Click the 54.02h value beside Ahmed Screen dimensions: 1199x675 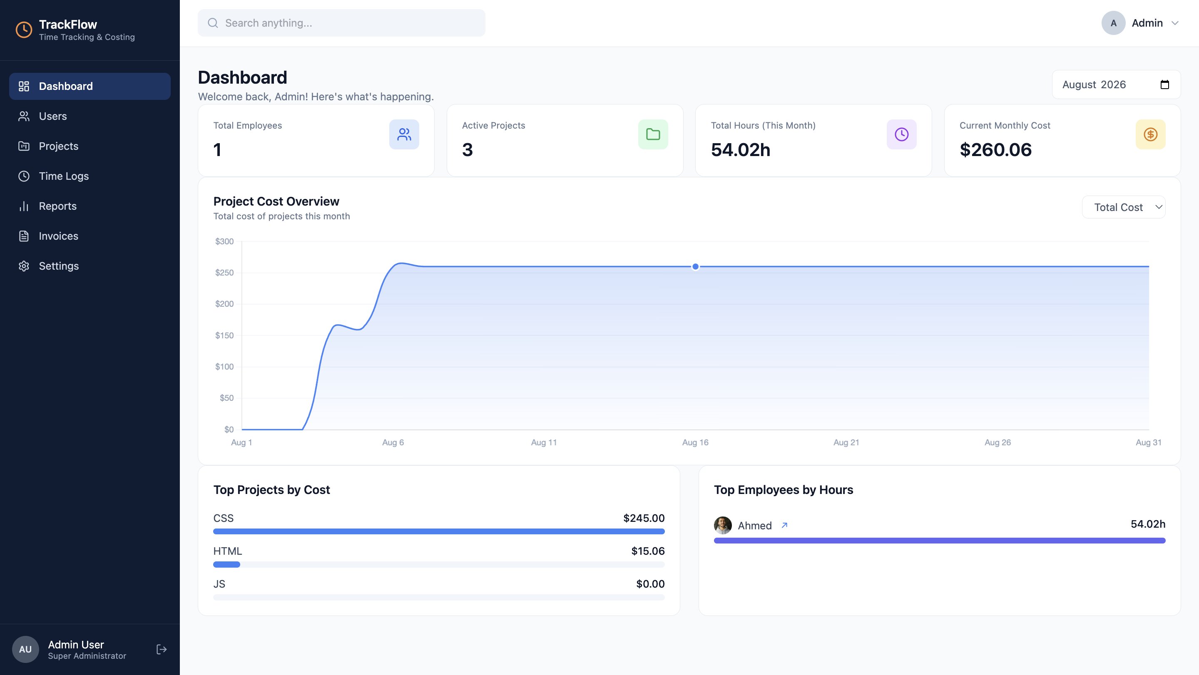(x=1148, y=524)
